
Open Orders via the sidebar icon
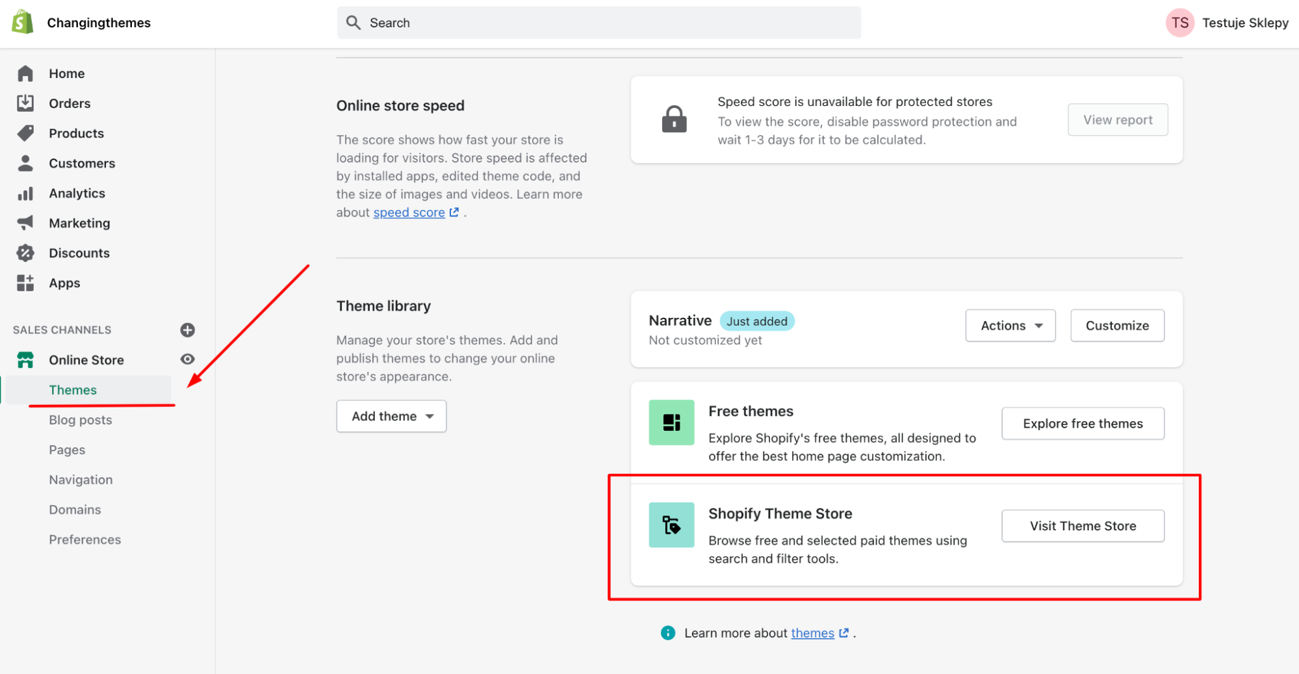point(25,103)
